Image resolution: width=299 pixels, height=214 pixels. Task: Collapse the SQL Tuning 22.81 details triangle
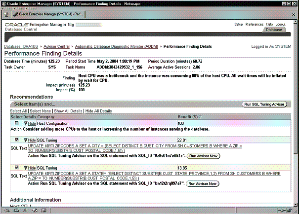click(26, 140)
